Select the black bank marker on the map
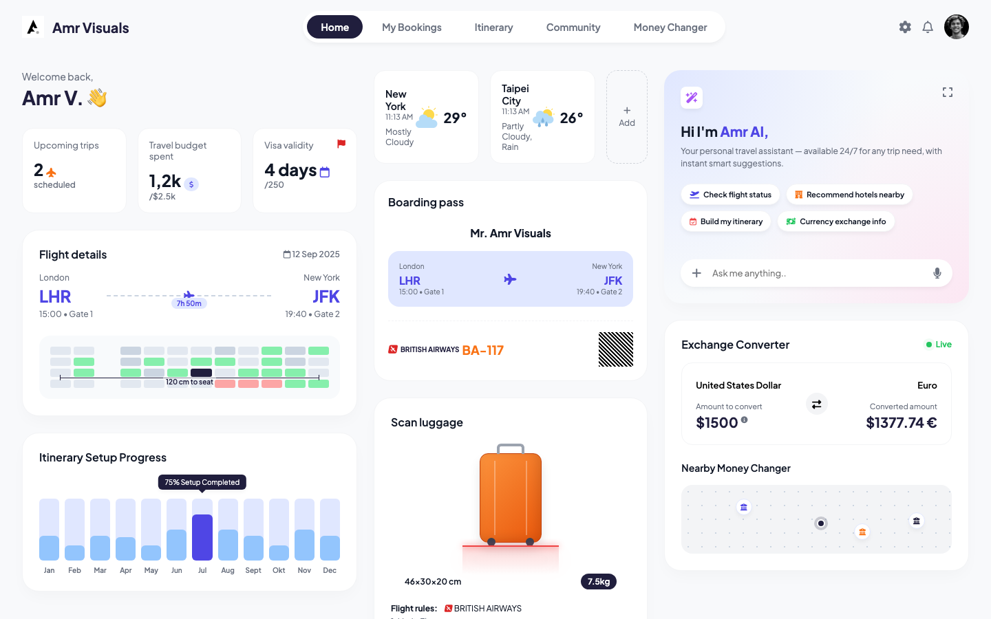This screenshot has width=991, height=619. (917, 521)
